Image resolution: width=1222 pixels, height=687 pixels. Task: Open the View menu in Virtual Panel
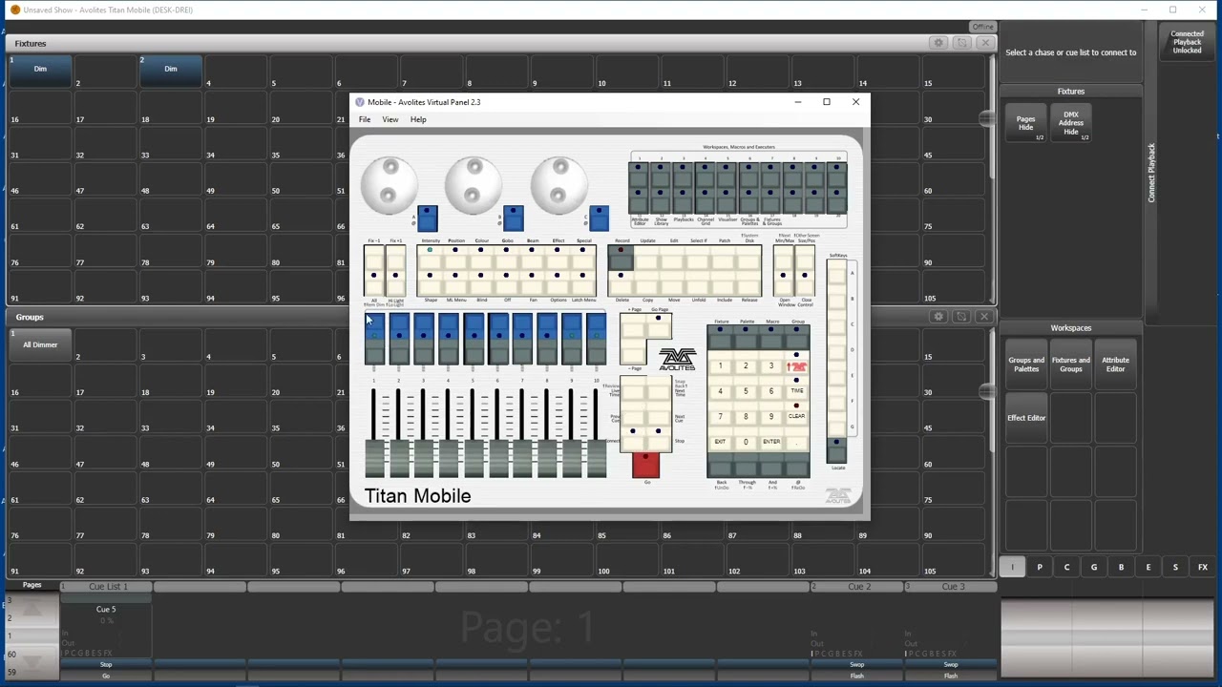click(x=390, y=119)
